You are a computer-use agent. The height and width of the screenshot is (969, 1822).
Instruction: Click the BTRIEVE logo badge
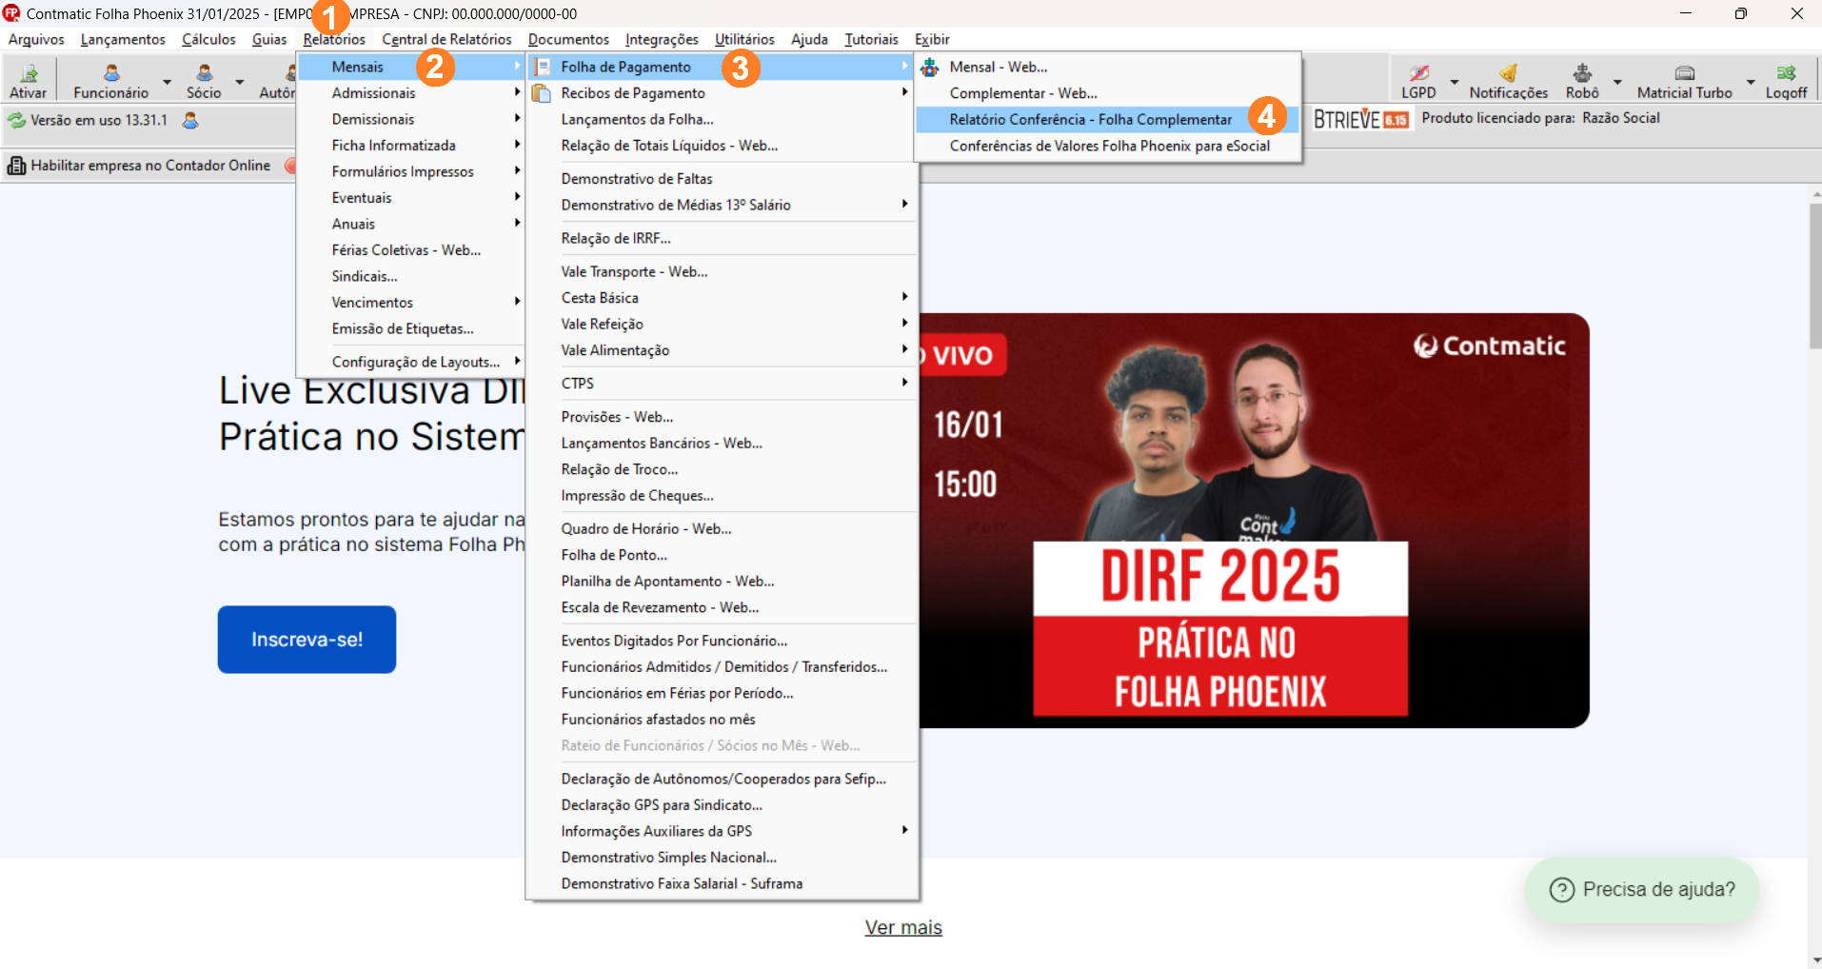1361,119
